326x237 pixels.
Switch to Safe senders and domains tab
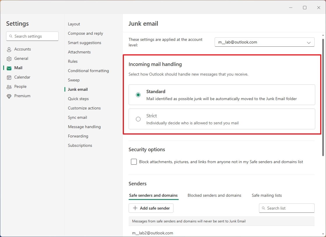coord(153,195)
